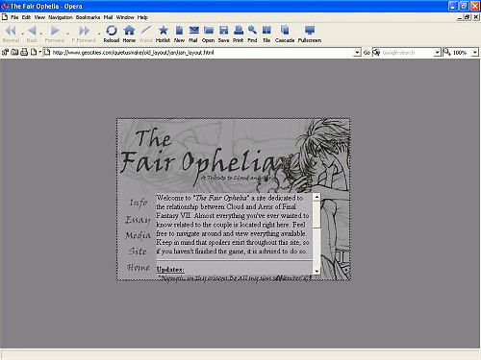This screenshot has width=481, height=360.
Task: Open the Site page link
Action: [x=138, y=252]
